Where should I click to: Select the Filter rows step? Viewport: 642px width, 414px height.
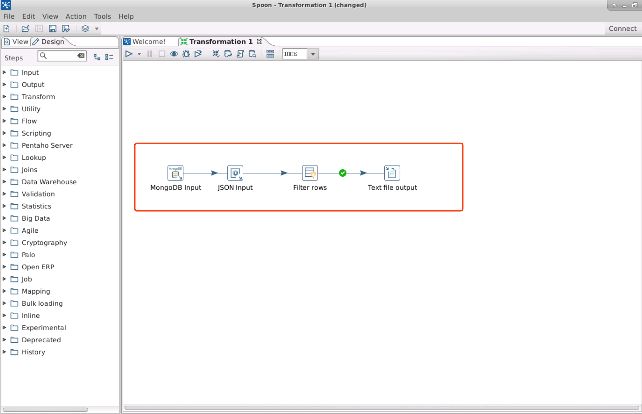(x=310, y=173)
